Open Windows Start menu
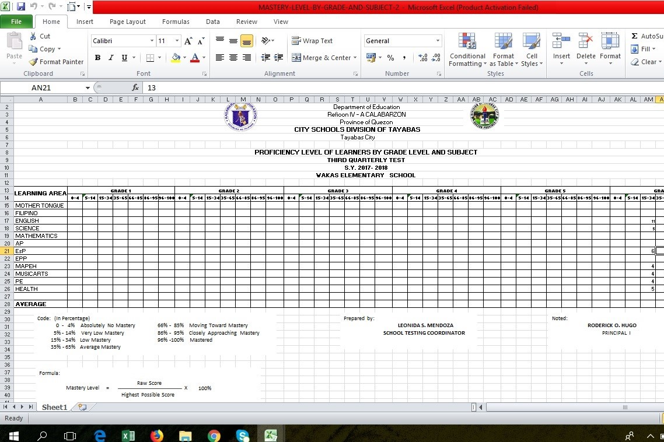664x442 pixels. click(x=13, y=435)
